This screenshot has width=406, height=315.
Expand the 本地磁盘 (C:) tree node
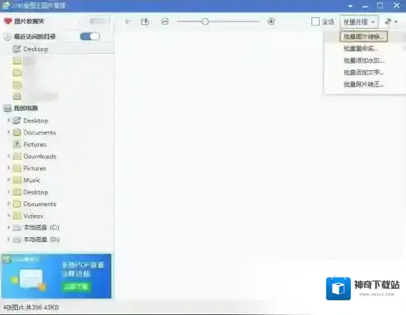tap(9, 228)
